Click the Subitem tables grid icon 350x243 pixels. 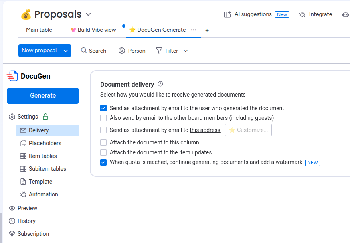tap(23, 169)
